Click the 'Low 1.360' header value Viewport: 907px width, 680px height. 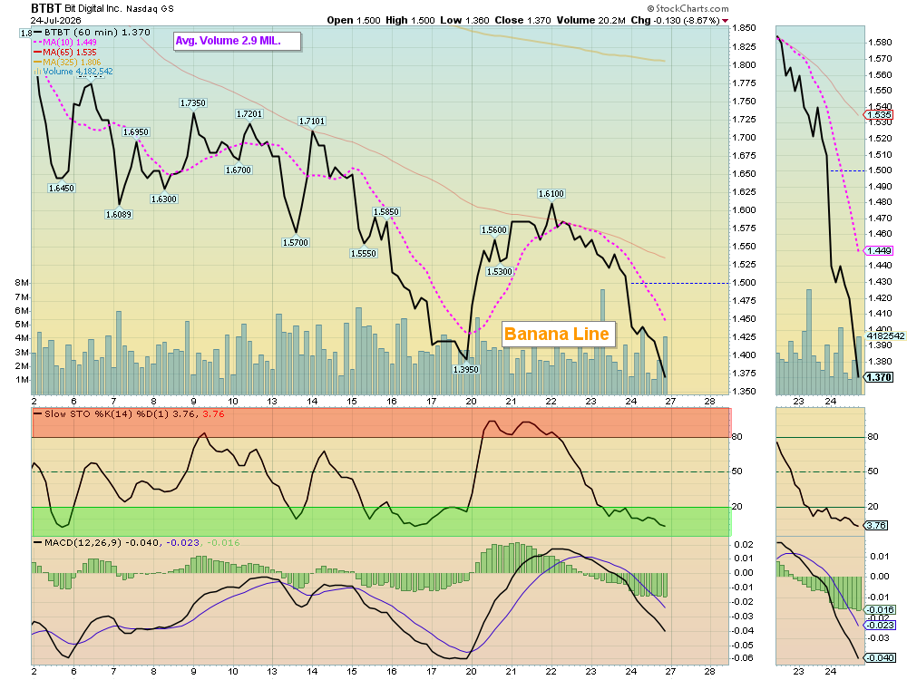click(463, 20)
